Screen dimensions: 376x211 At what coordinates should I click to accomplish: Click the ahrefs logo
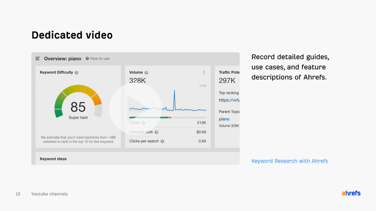pos(351,193)
